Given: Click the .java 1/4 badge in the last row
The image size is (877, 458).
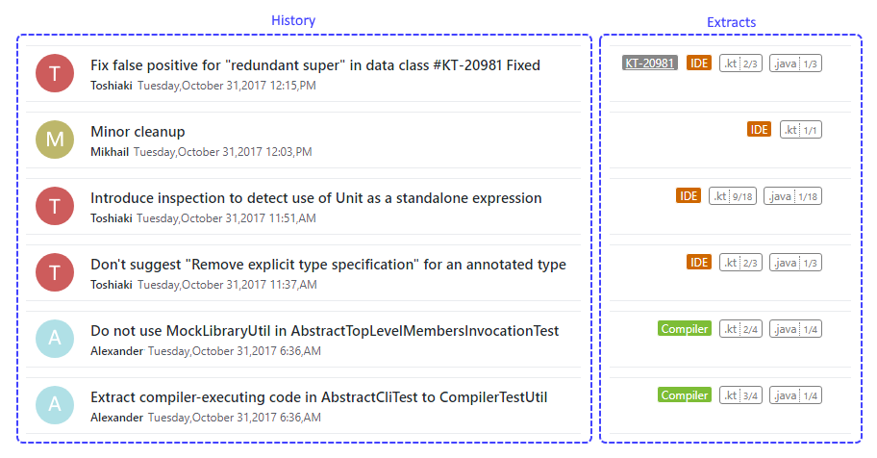Looking at the screenshot, I should [x=795, y=395].
